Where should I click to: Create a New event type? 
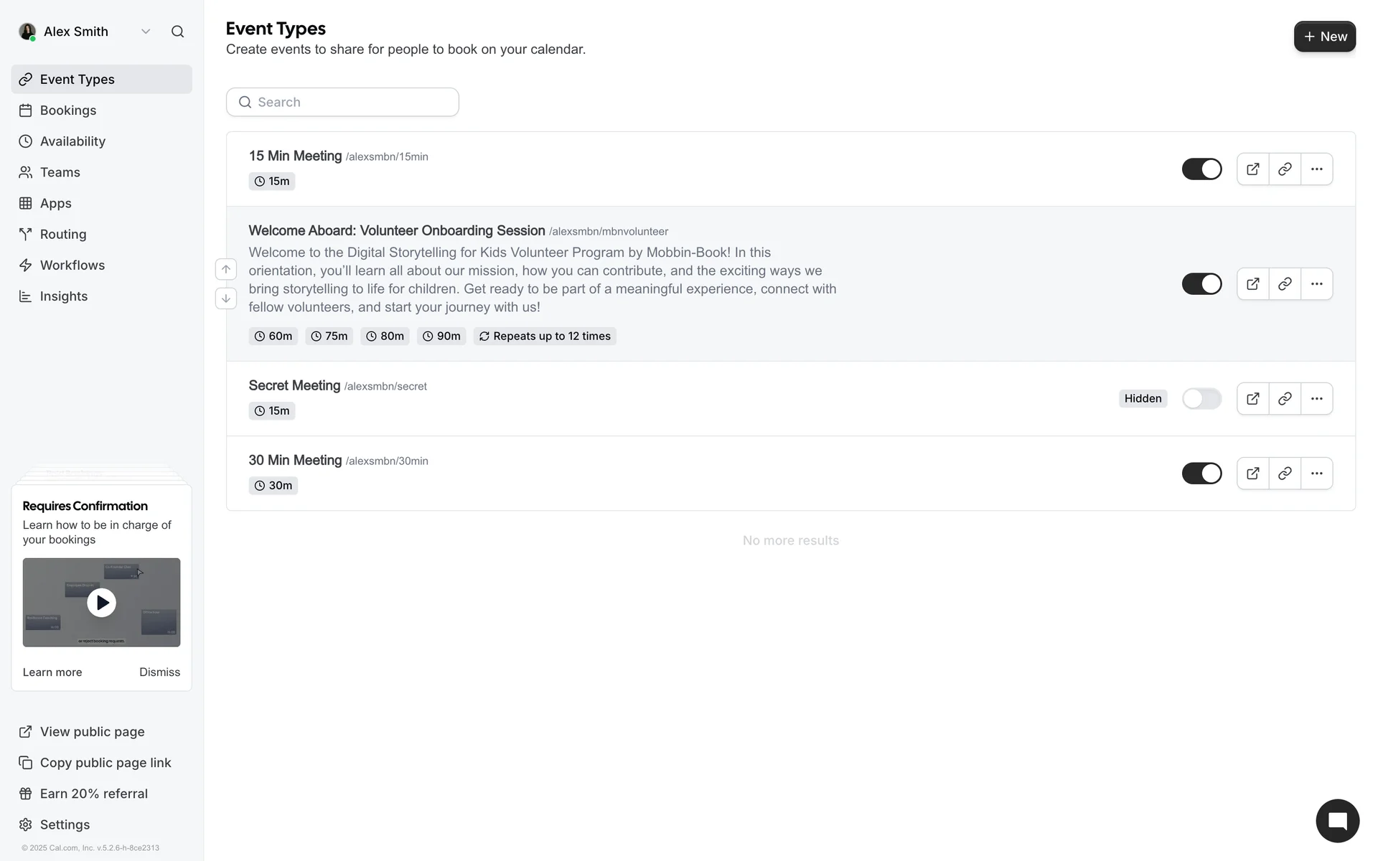click(x=1324, y=37)
